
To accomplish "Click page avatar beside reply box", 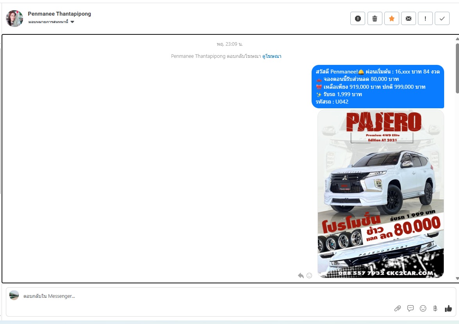I will click(14, 295).
